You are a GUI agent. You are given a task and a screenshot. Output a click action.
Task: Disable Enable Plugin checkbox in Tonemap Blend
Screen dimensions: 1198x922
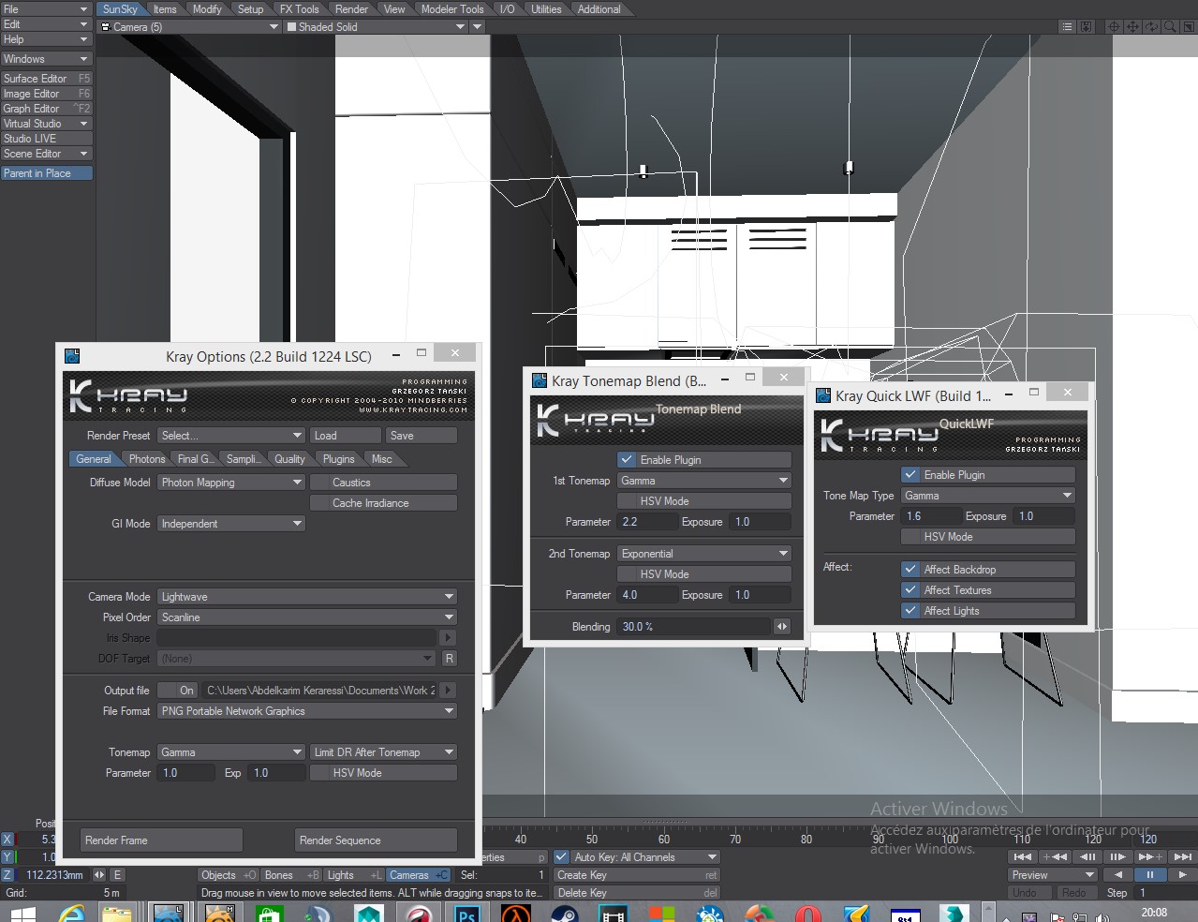[627, 460]
